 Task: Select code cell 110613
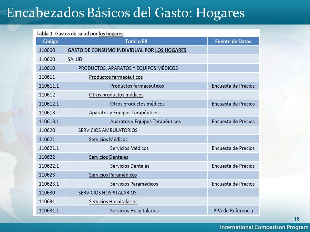(x=51, y=113)
